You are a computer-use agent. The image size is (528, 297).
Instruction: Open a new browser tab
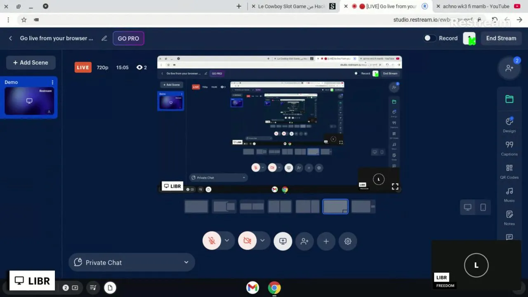(239, 6)
